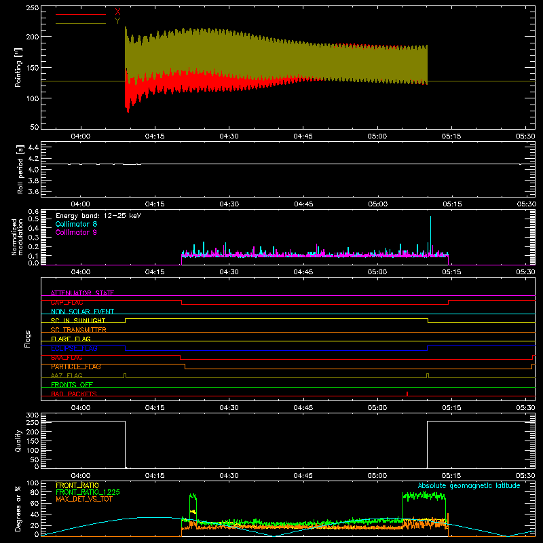Screen dimensions: 543x543
Task: Select the AAZ_FLAG label
Action: tap(67, 375)
